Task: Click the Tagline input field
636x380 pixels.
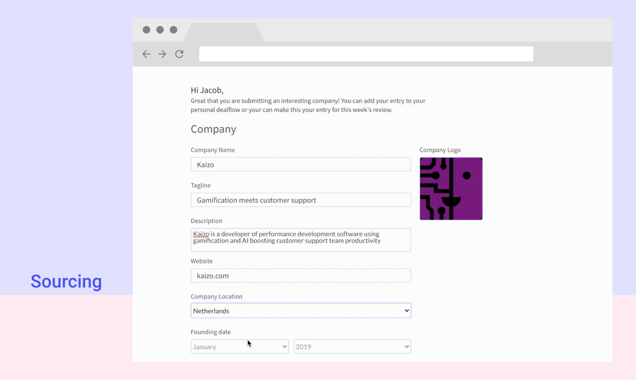Action: (301, 200)
